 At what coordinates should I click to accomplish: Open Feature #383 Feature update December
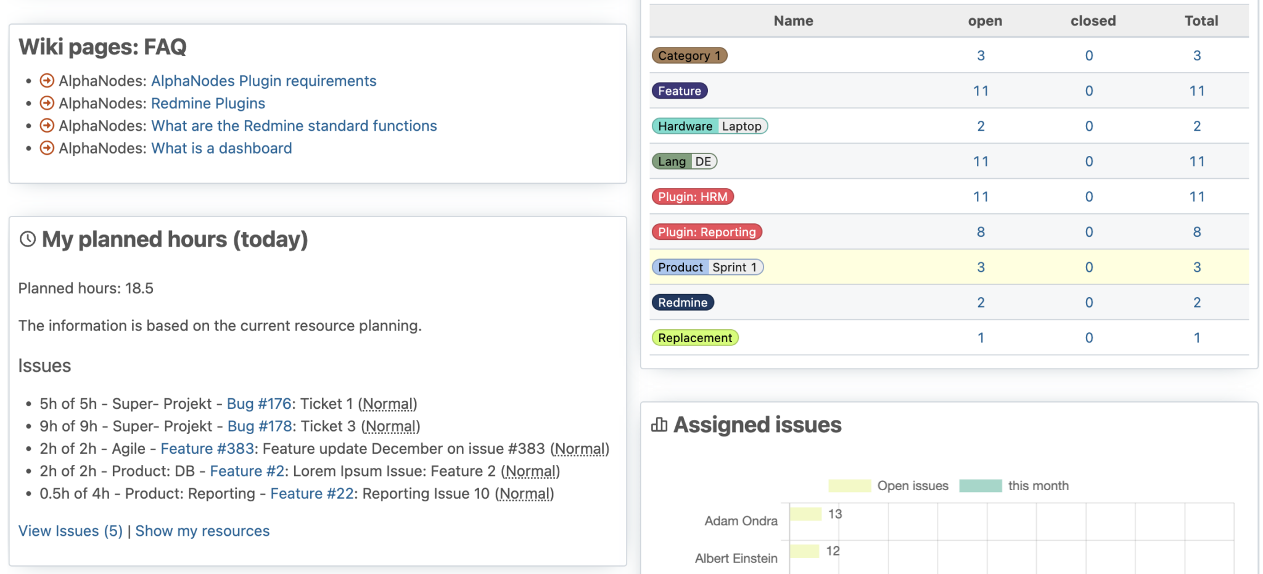click(207, 448)
